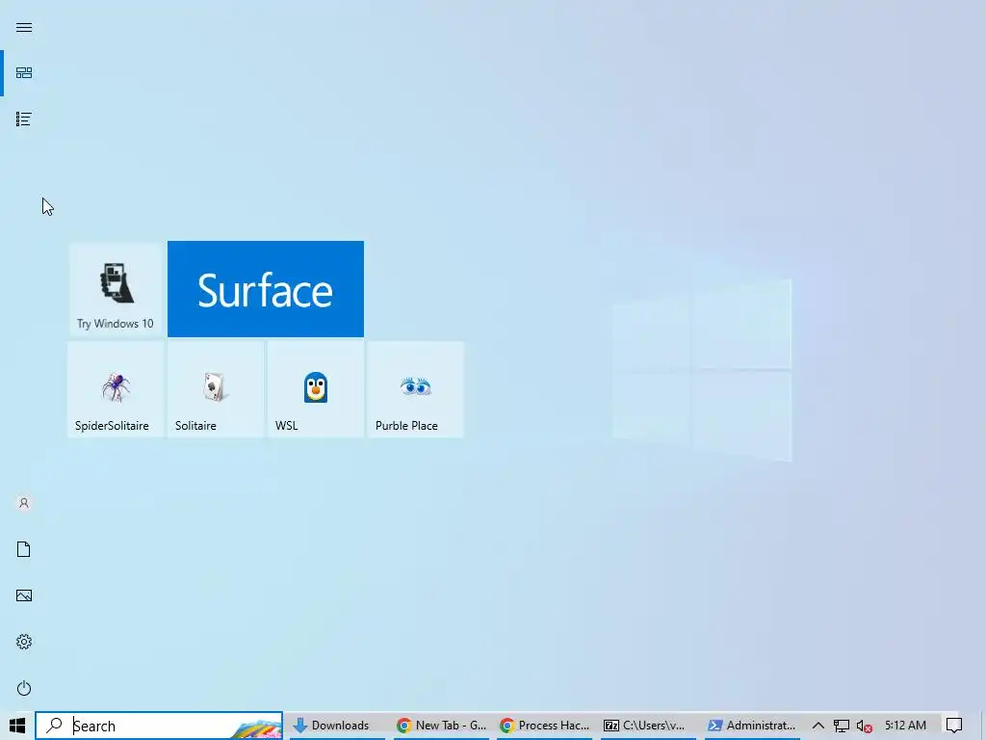Launch the Solitaire tile

tap(216, 389)
